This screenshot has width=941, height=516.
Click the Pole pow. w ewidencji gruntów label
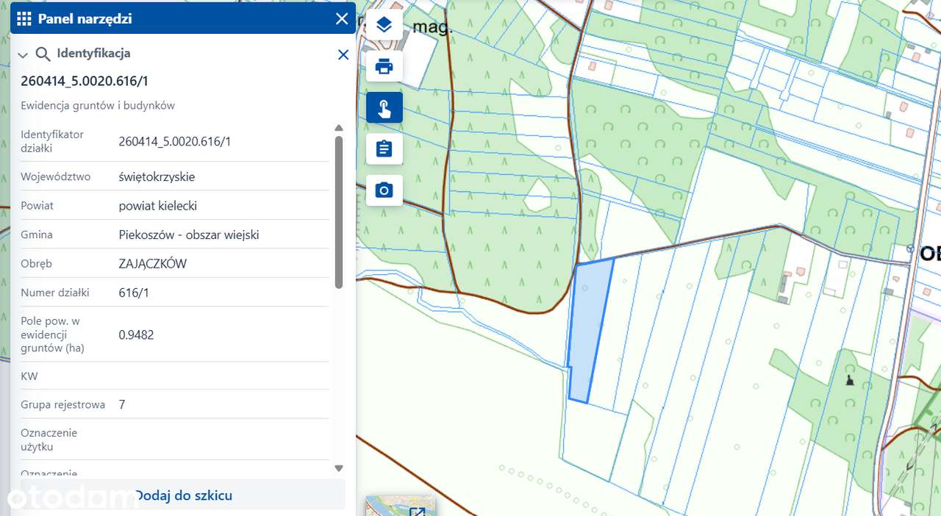pyautogui.click(x=53, y=334)
